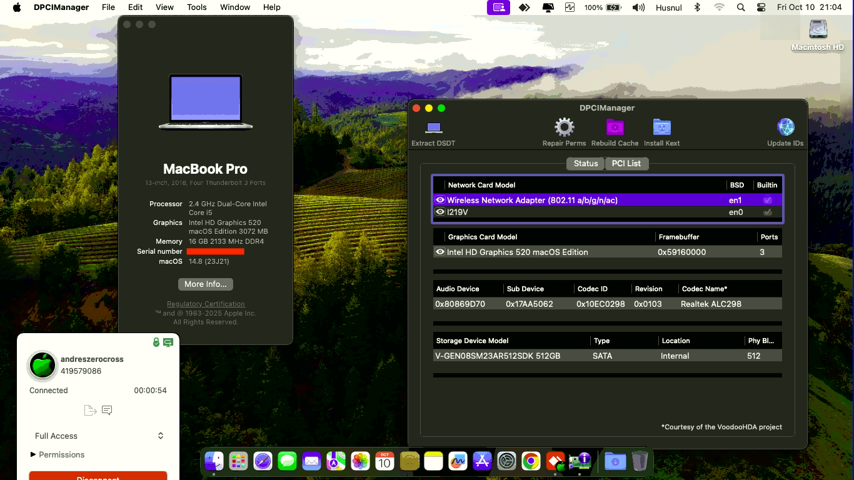Image resolution: width=854 pixels, height=480 pixels.
Task: Click the MacBook Pro image in About window
Action: click(206, 101)
